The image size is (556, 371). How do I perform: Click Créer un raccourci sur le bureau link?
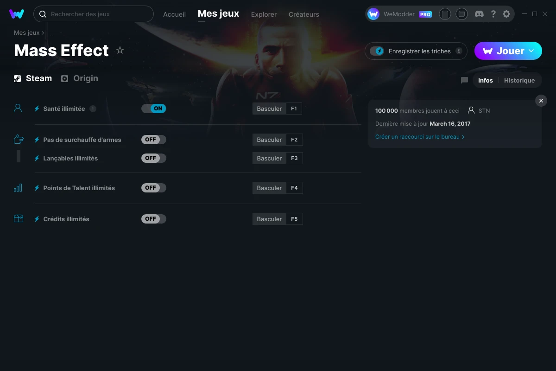click(420, 137)
